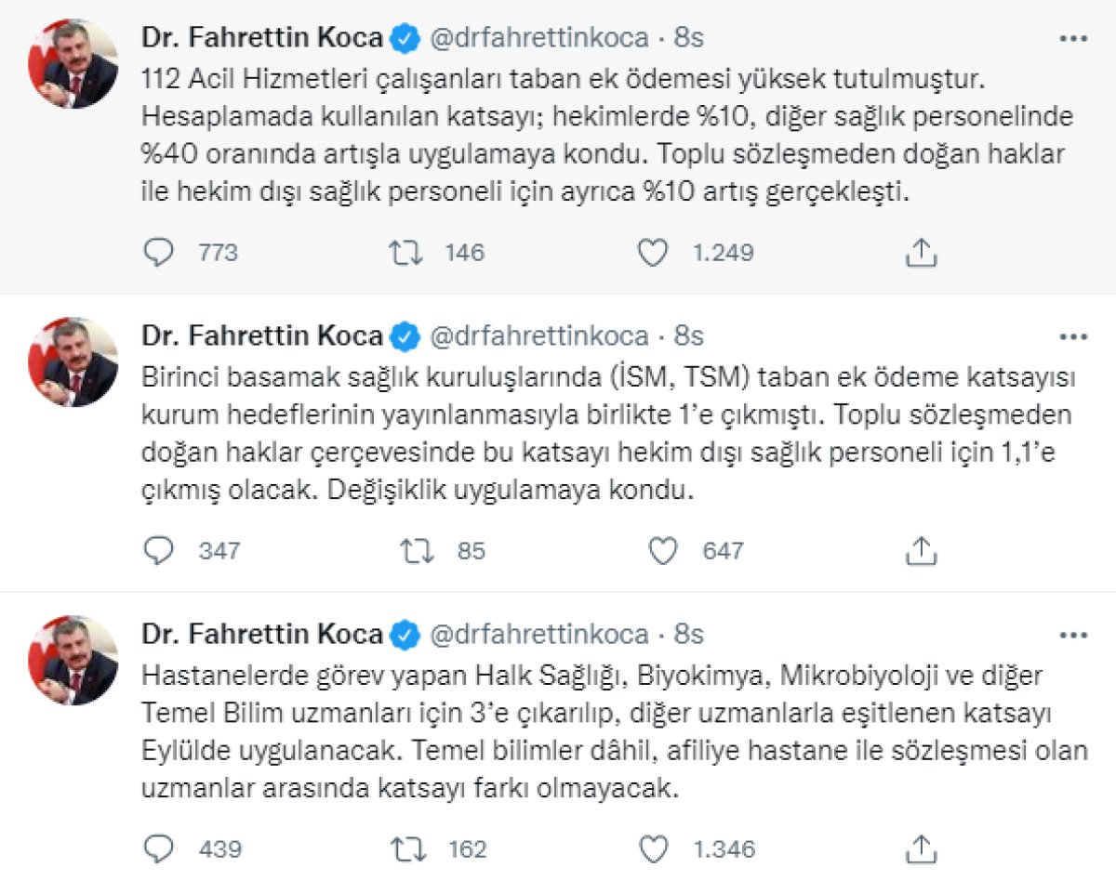Reply to the 112 Acil Hizmetleri tweet

pyautogui.click(x=160, y=252)
